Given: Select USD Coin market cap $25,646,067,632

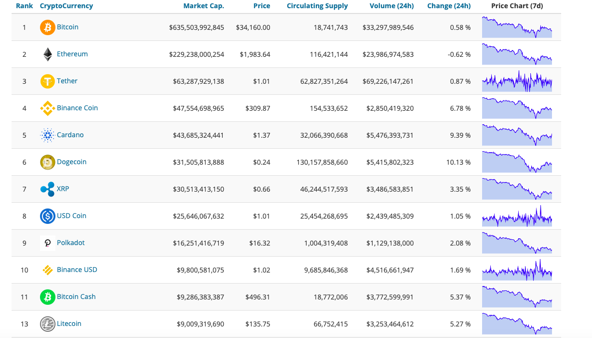Looking at the screenshot, I should pos(199,216).
